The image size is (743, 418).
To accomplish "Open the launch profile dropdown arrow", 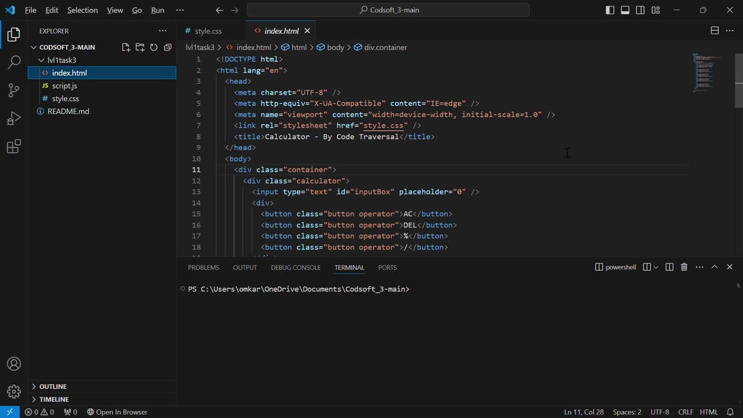I will pyautogui.click(x=656, y=267).
